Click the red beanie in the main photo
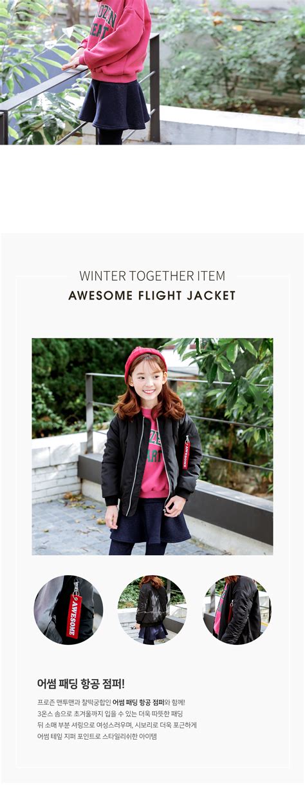Screen dimensions: 305x790 pos(145,359)
